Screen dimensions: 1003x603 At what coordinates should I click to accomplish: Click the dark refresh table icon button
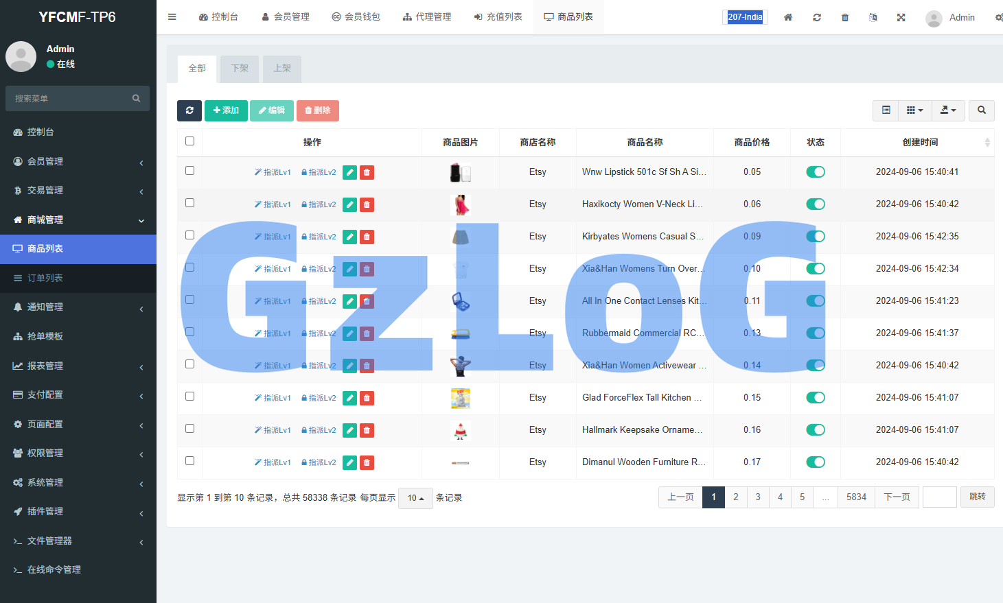point(189,110)
